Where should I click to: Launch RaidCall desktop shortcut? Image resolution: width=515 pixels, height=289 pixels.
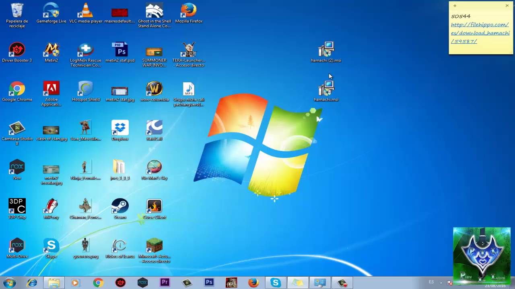(x=154, y=131)
